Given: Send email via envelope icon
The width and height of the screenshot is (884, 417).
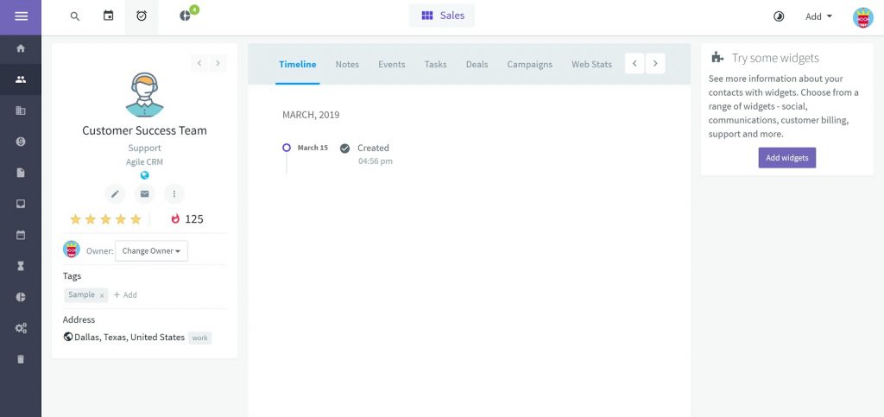Looking at the screenshot, I should pos(145,194).
